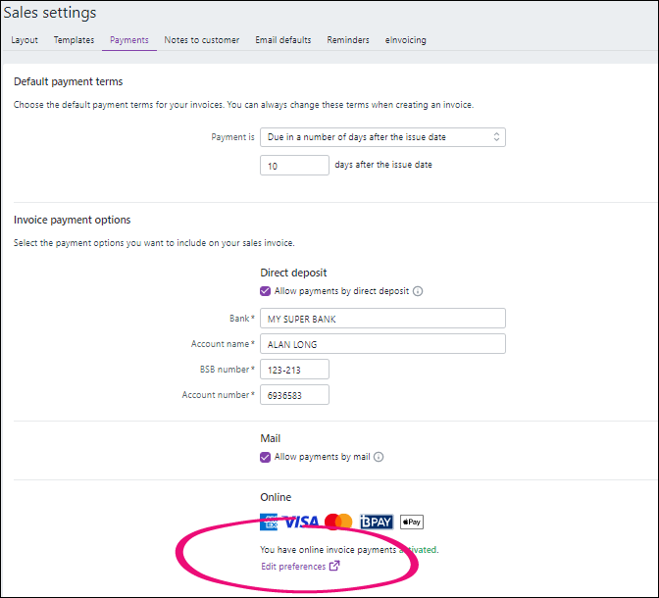659x598 pixels.
Task: Click the Mastercard logo icon
Action: coord(338,522)
